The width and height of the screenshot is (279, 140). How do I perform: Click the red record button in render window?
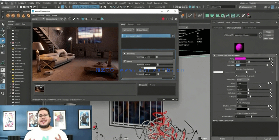click(163, 19)
